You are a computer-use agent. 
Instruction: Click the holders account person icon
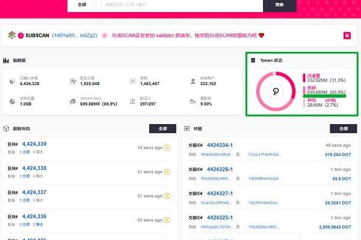click(193, 81)
